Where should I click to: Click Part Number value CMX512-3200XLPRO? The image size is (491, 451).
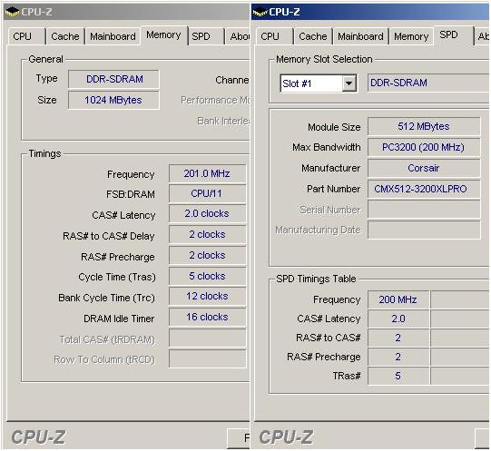[424, 189]
